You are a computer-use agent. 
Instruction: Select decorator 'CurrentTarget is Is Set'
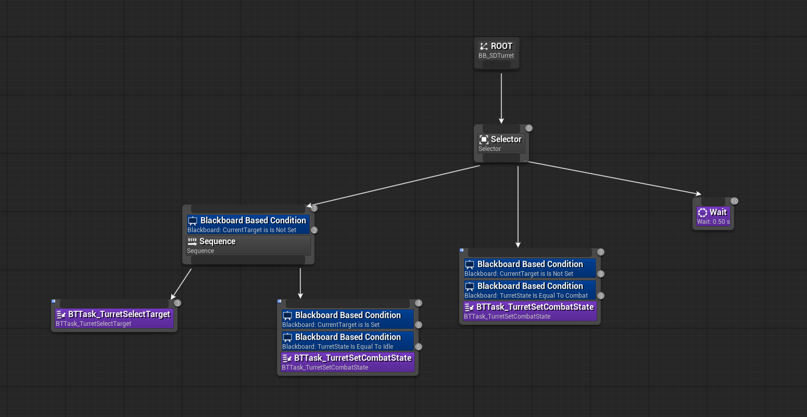point(347,320)
